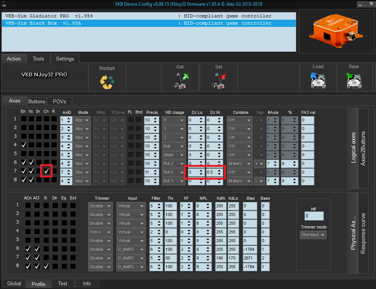Image resolution: width=376 pixels, height=289 pixels.
Task: Click the Bias field showing 2871
Action: [250, 258]
